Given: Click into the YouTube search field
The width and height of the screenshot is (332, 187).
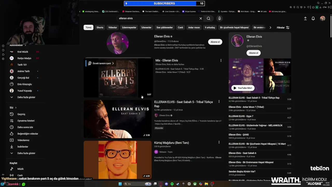Looking at the screenshot, I should 158,18.
